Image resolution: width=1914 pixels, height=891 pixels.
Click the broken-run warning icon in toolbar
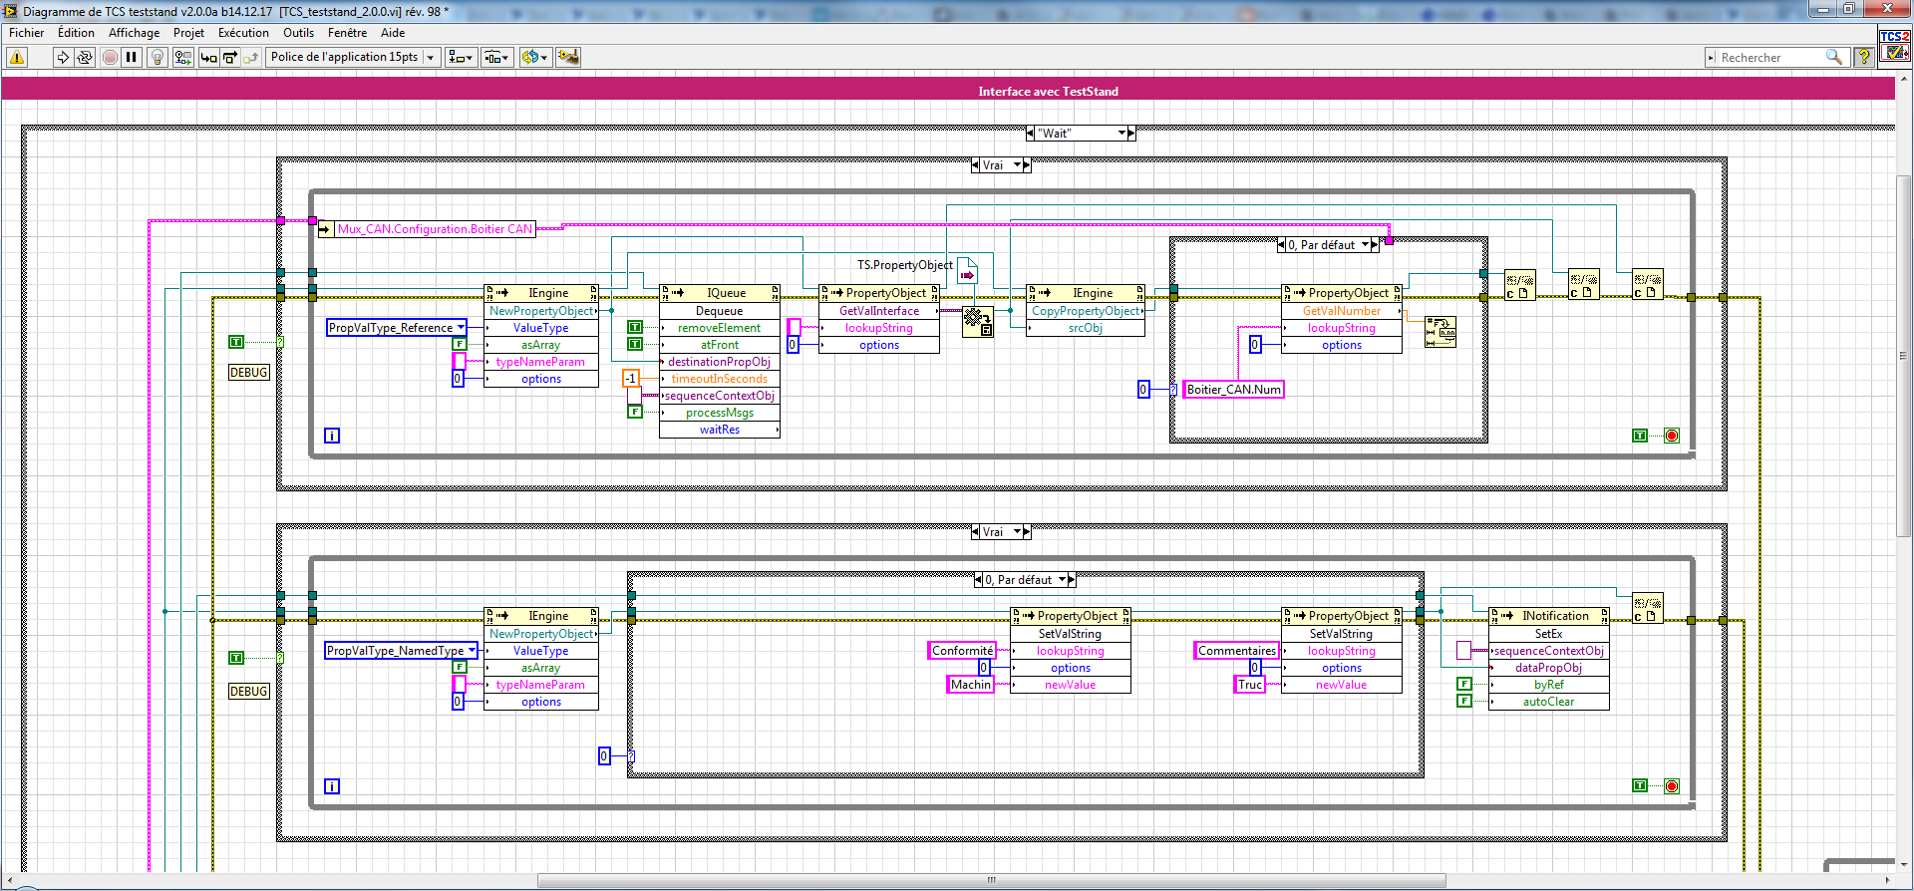tap(17, 58)
